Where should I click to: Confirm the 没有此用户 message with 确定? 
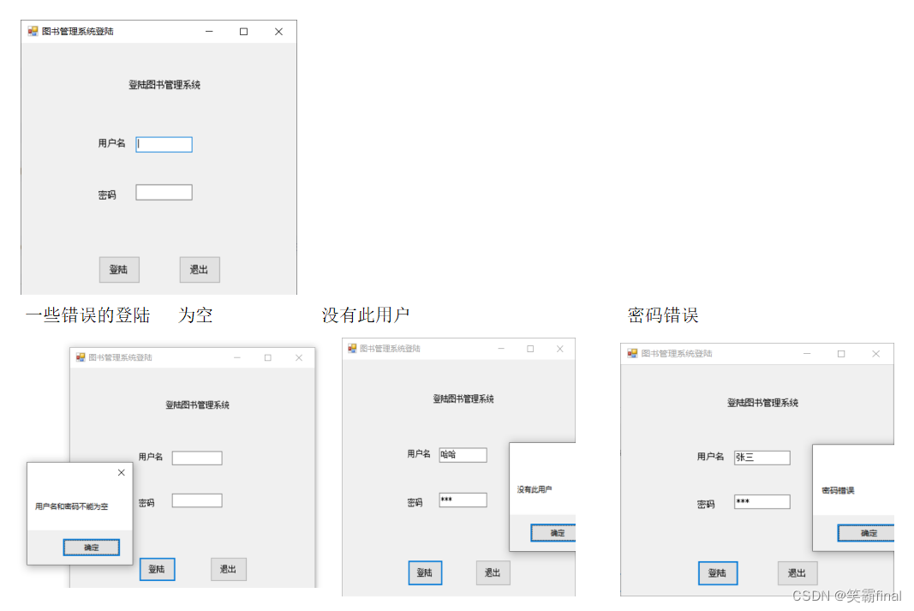(553, 533)
